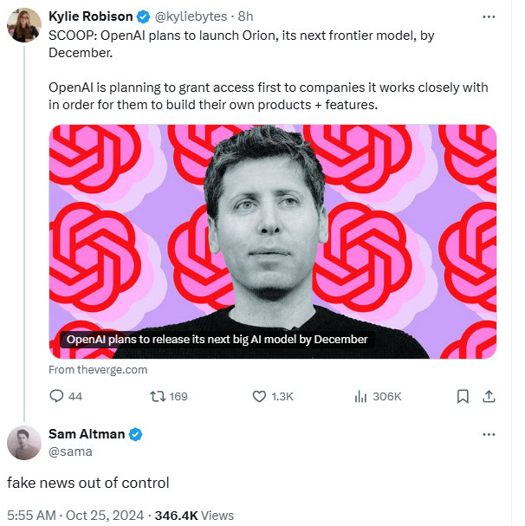Click Sam Altman's profile avatar

coord(23,443)
